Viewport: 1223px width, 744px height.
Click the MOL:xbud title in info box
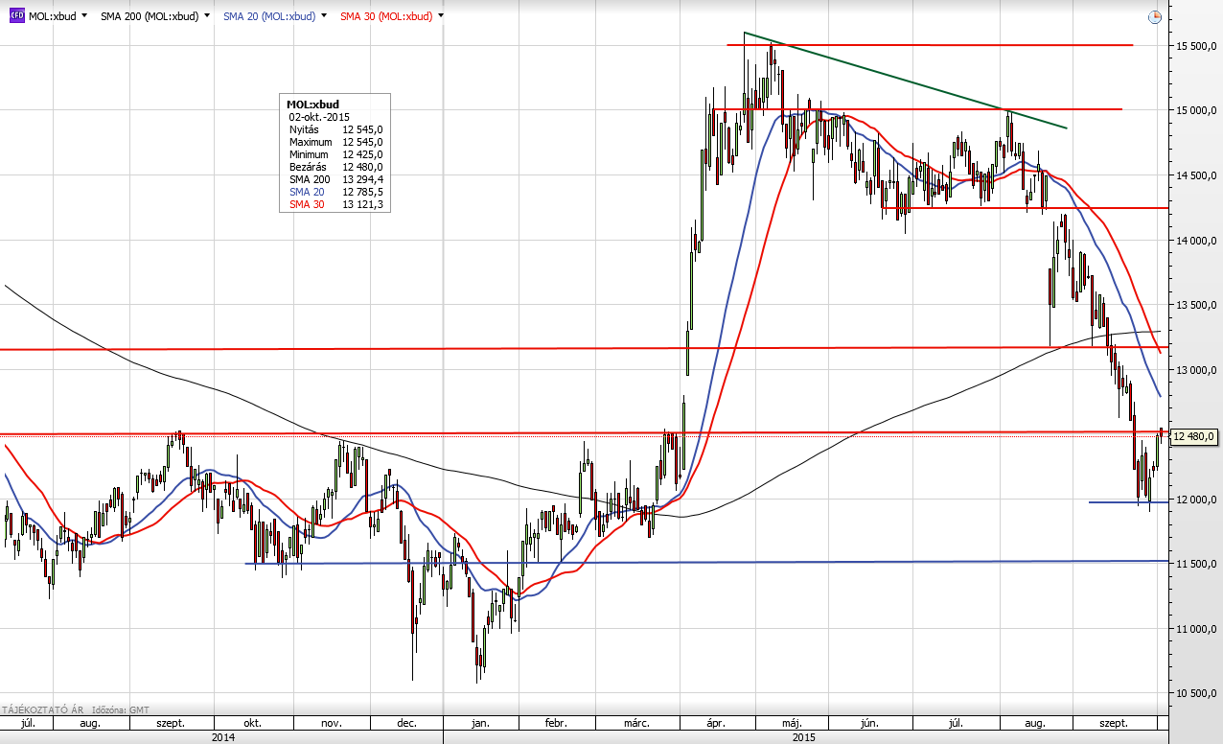pyautogui.click(x=313, y=105)
